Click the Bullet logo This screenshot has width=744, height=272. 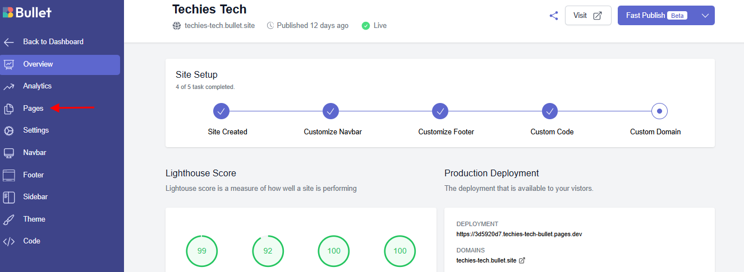coord(27,12)
